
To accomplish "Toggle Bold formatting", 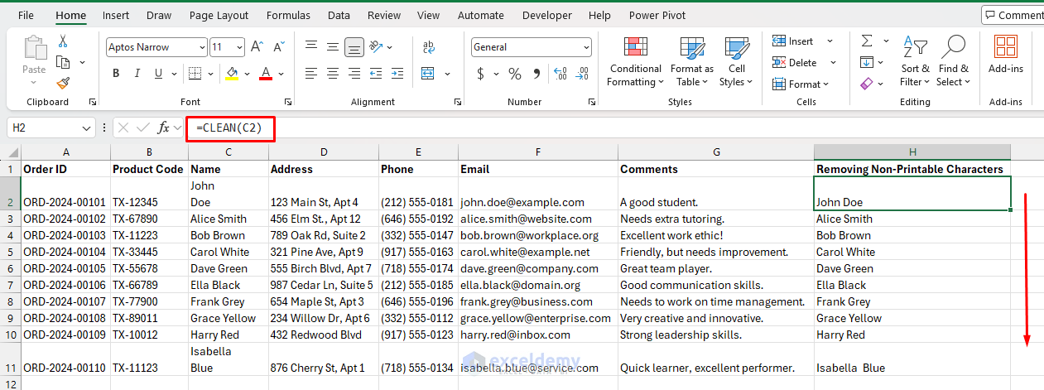I will pyautogui.click(x=116, y=74).
